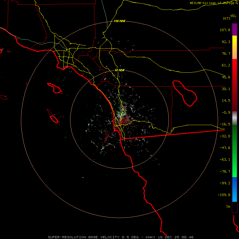Click the 61.2 legend value
Screen dimensions: 239x239
click(x=226, y=65)
